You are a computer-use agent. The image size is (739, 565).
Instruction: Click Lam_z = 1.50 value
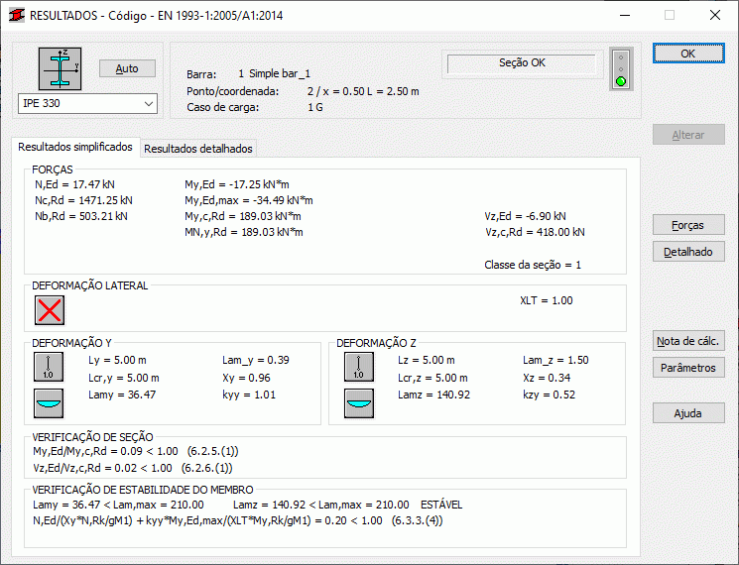pyautogui.click(x=555, y=360)
